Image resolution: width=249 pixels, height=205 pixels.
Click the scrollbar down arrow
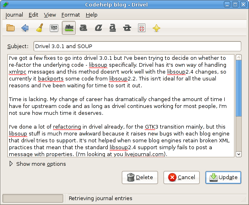pos(239,154)
